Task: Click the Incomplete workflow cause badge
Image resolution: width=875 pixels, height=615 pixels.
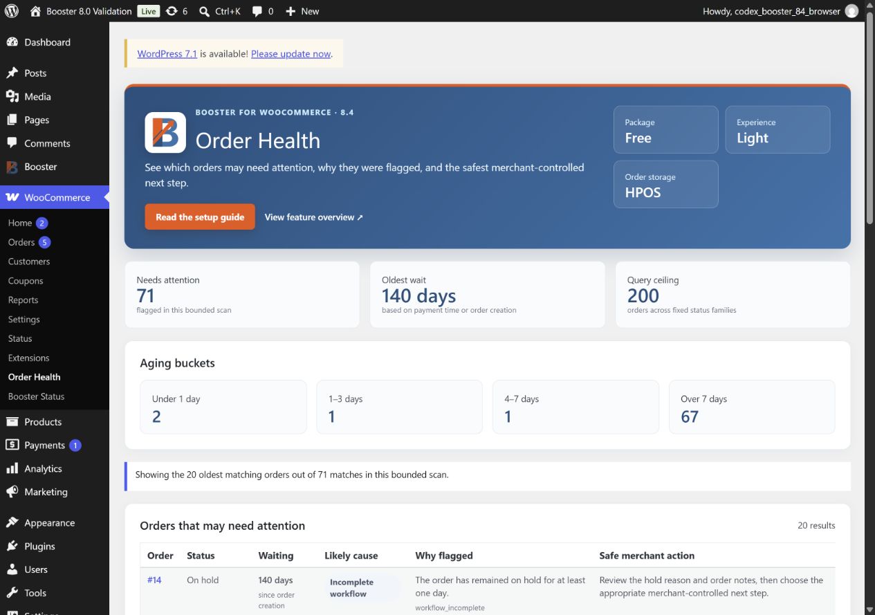Action: pos(362,588)
